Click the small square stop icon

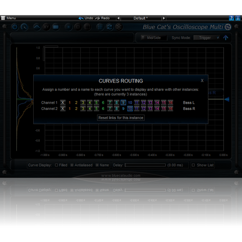78,27
